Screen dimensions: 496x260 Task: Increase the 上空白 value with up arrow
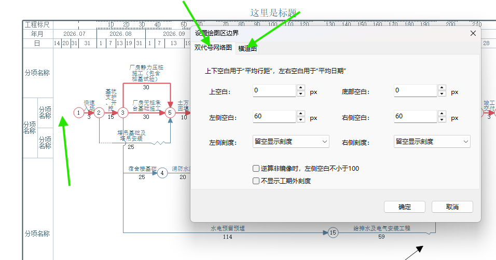[x=301, y=88]
